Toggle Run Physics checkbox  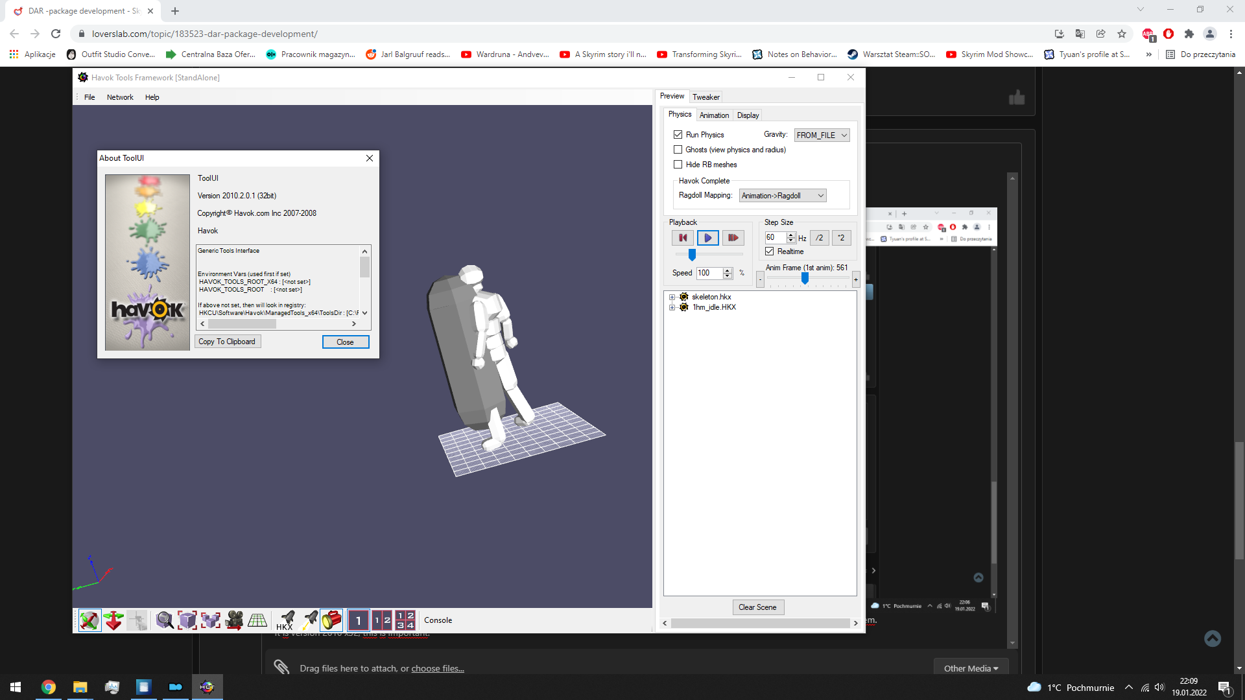(678, 135)
